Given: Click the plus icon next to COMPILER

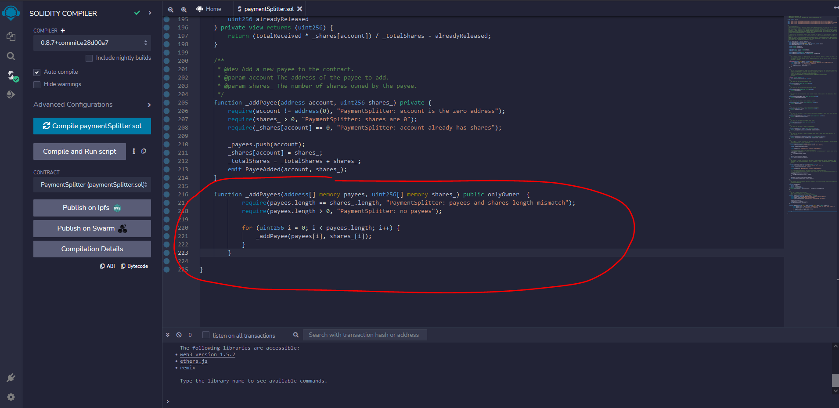Looking at the screenshot, I should [x=63, y=30].
